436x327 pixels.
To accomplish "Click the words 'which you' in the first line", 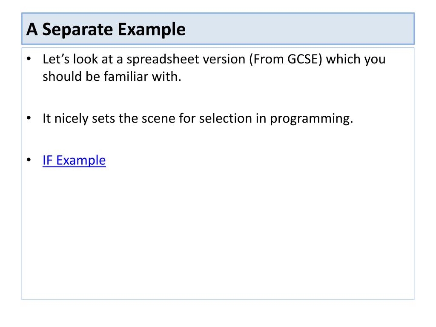I will (x=356, y=60).
